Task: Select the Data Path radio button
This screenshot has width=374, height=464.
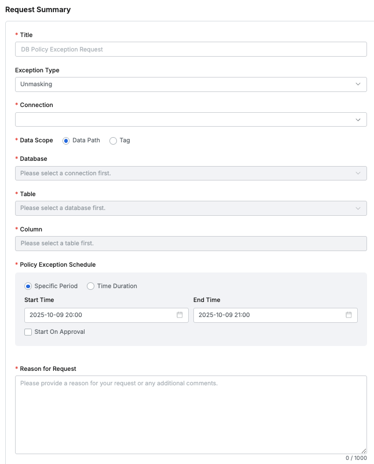Action: [66, 141]
